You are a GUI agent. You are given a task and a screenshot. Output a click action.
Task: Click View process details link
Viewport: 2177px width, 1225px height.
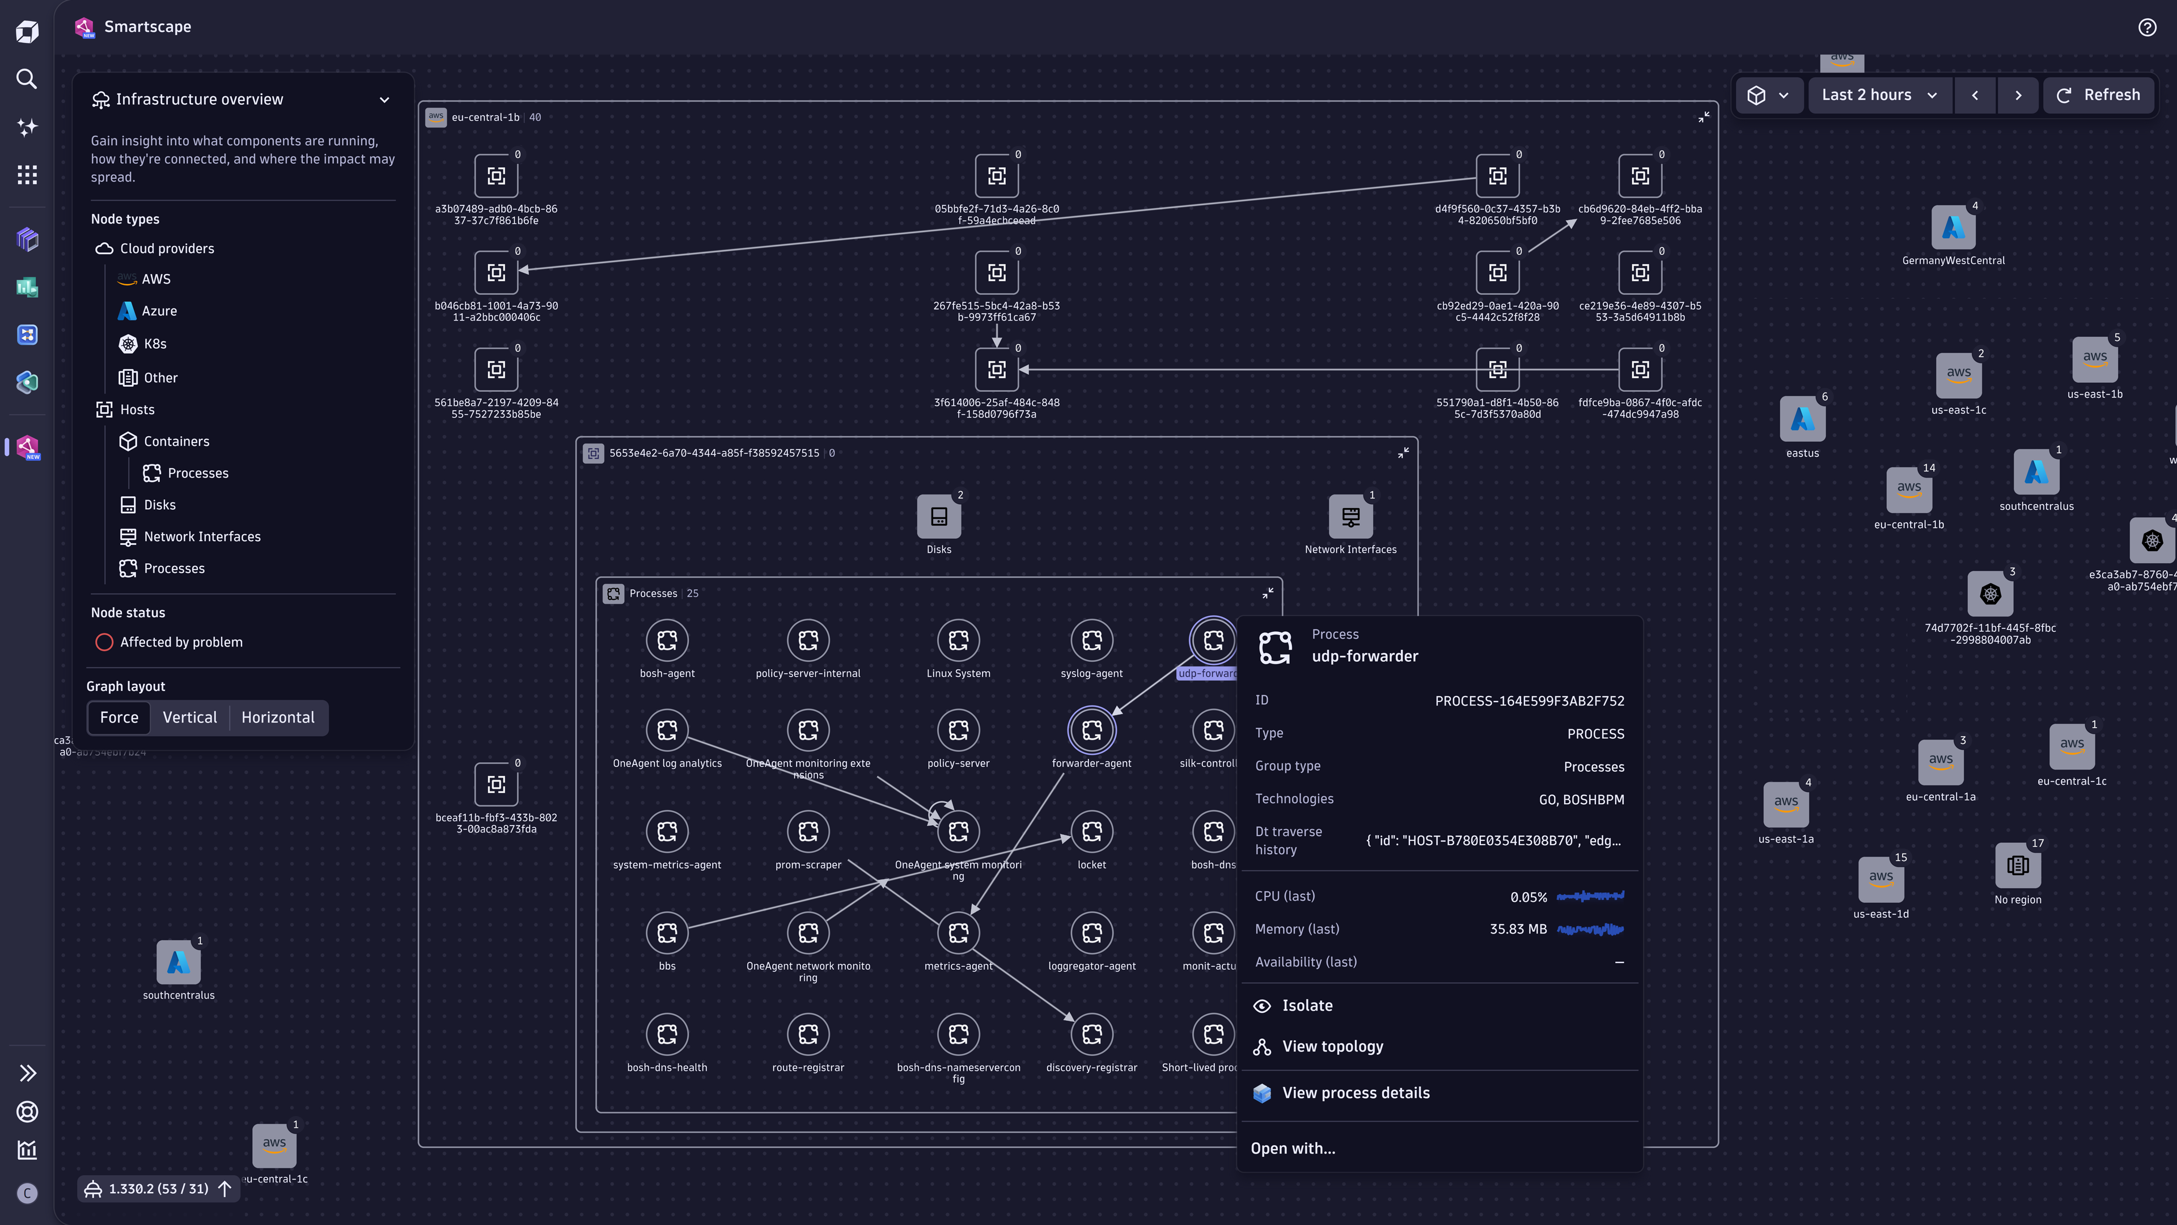pos(1355,1093)
